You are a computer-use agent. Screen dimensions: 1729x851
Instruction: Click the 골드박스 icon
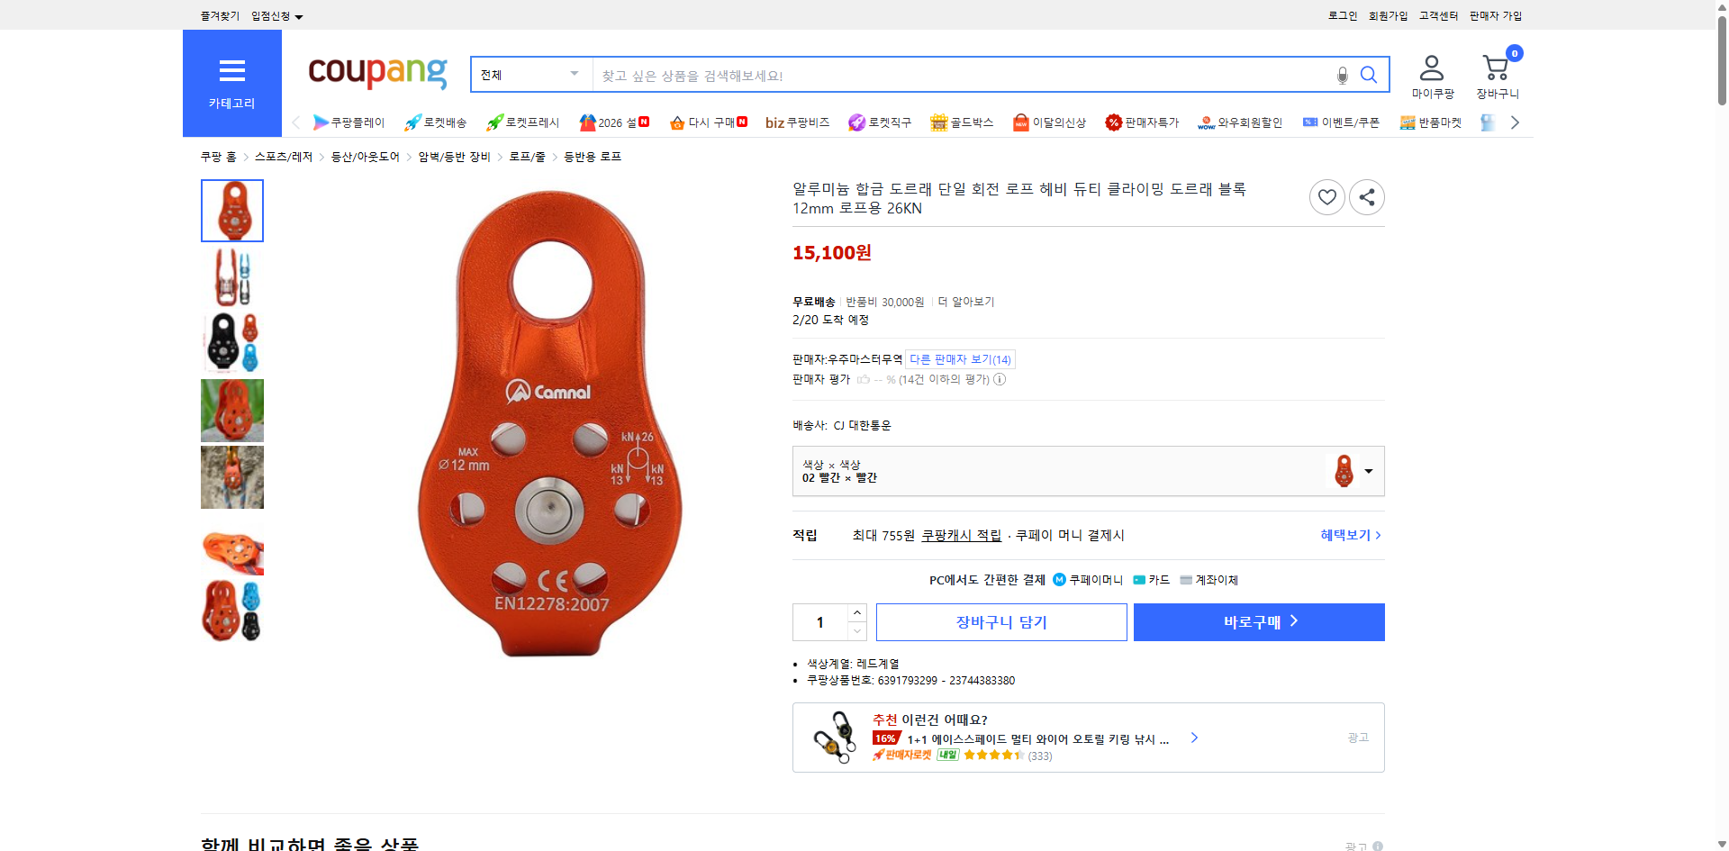[963, 122]
